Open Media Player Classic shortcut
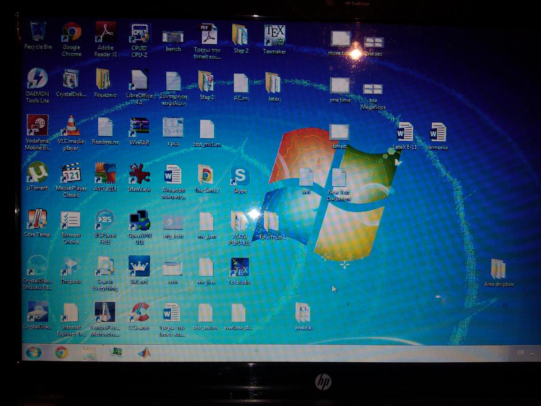541x406 pixels. [x=71, y=173]
